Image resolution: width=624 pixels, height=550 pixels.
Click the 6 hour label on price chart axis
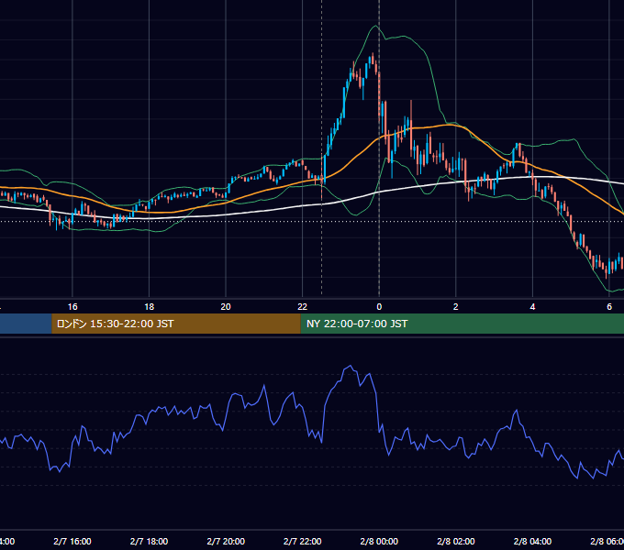click(609, 307)
